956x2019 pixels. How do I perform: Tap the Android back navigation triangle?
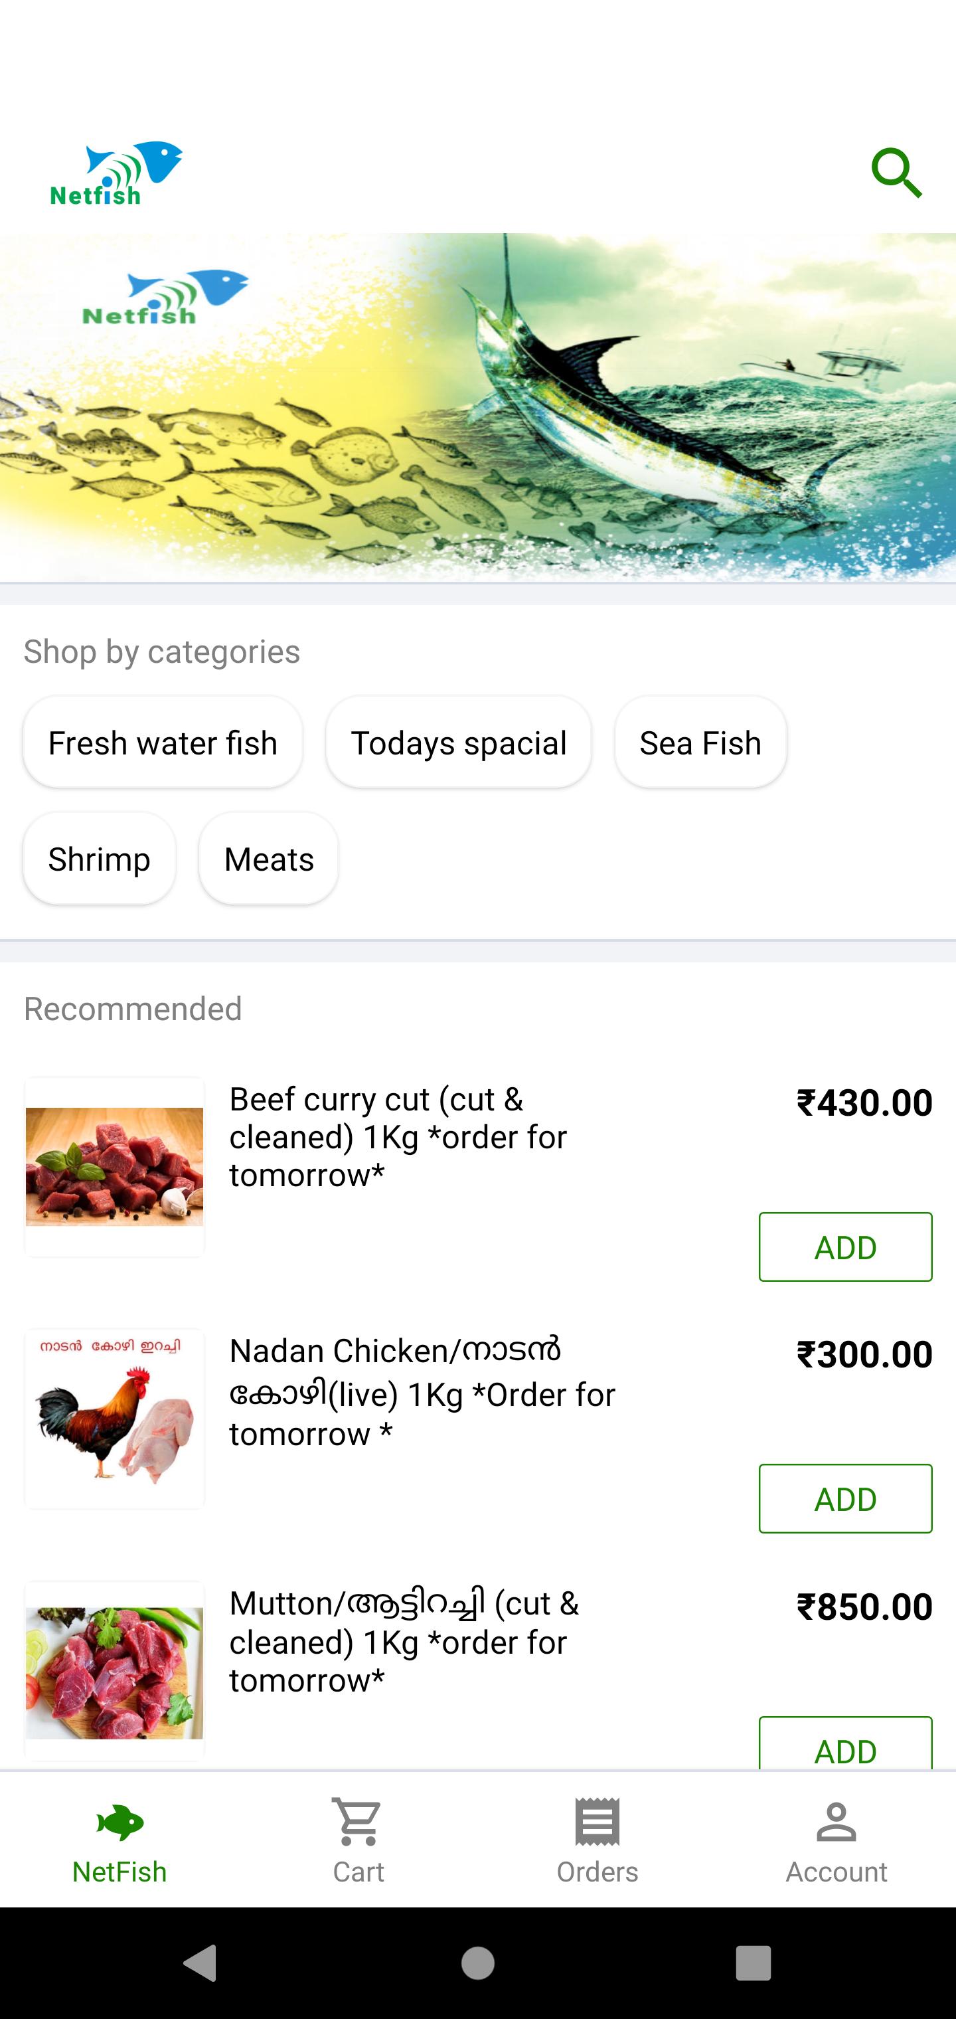point(200,1963)
